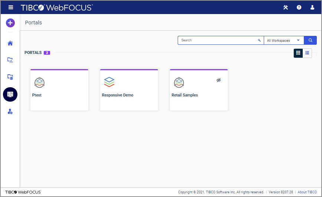This screenshot has width=322, height=197.
Task: Click the blue magnifier search button
Action: pyautogui.click(x=310, y=40)
